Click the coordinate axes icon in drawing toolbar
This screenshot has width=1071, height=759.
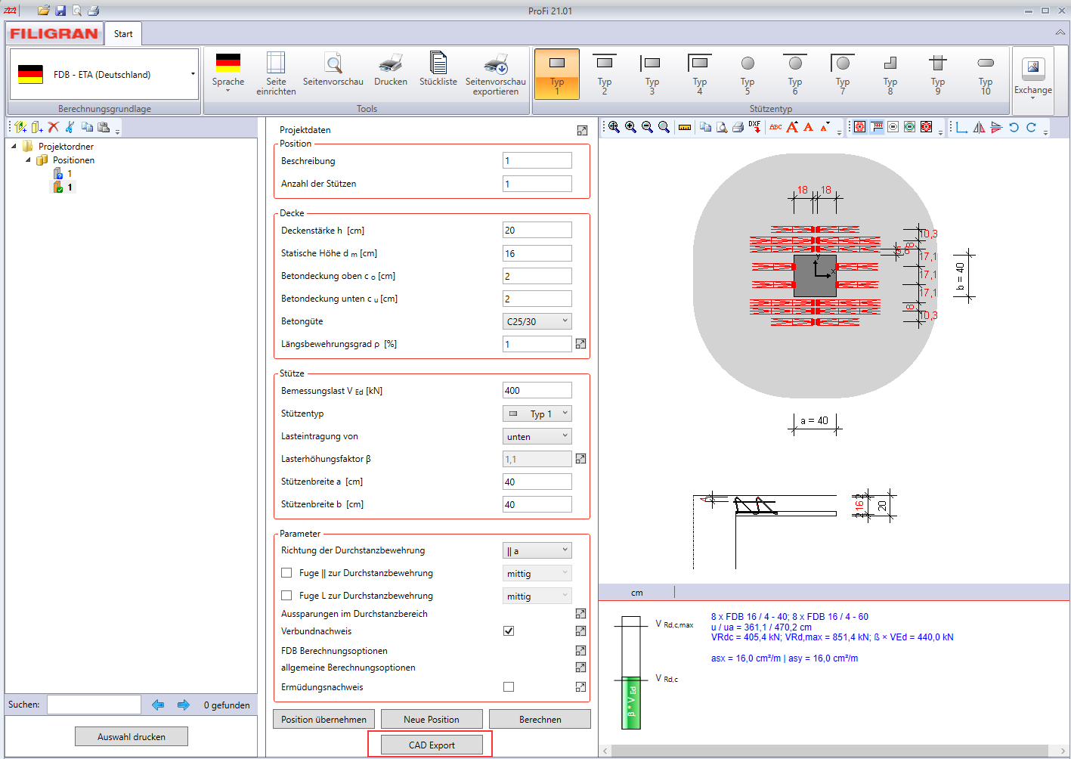coord(961,127)
